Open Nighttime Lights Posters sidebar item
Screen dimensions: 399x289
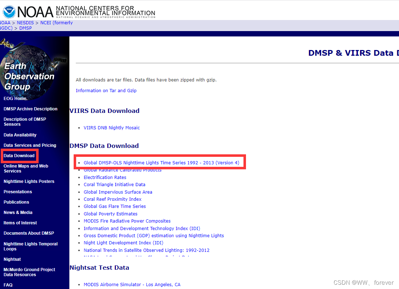[29, 181]
